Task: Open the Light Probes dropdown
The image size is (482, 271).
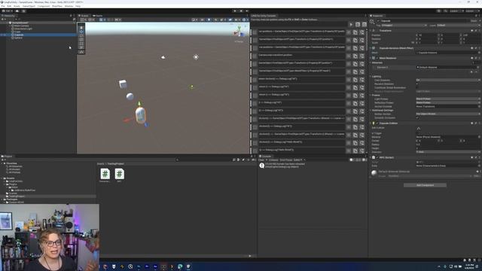Action: coord(448,99)
